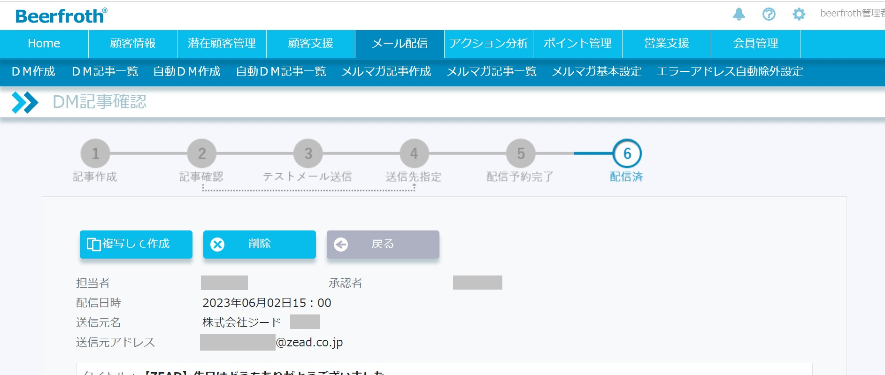Image resolution: width=885 pixels, height=375 pixels.
Task: Open the ポイント管理 tab
Action: (577, 44)
